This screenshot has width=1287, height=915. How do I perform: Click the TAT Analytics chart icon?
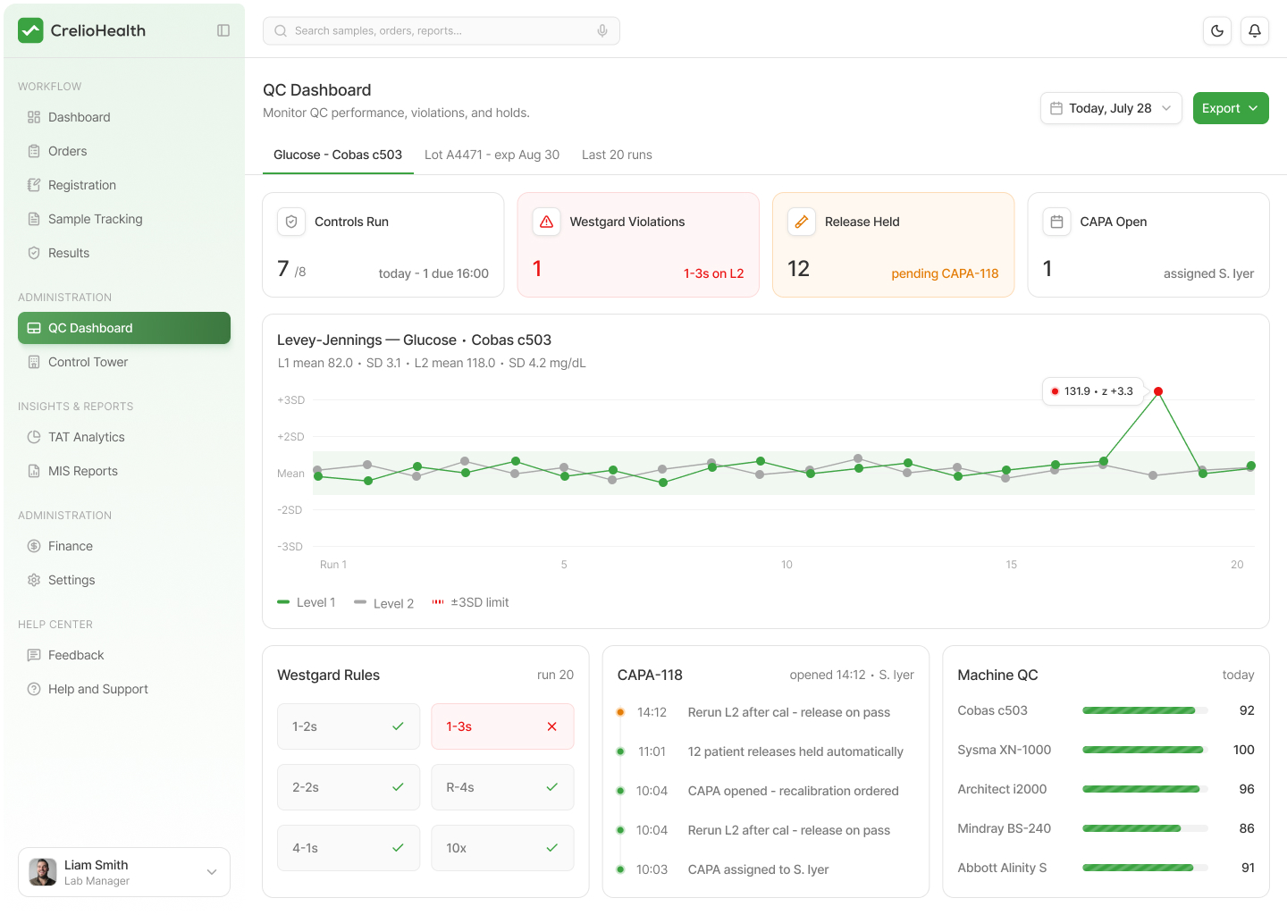click(x=34, y=437)
